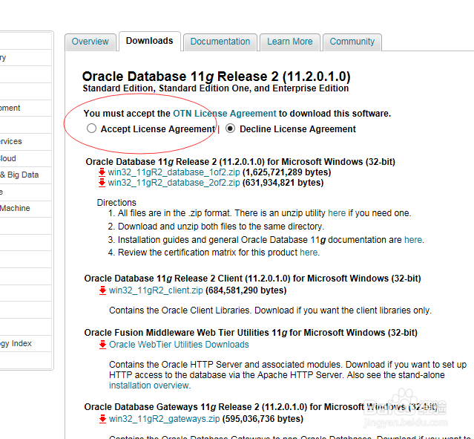
Task: Select Accept License Agreement radio button
Action: pyautogui.click(x=91, y=129)
